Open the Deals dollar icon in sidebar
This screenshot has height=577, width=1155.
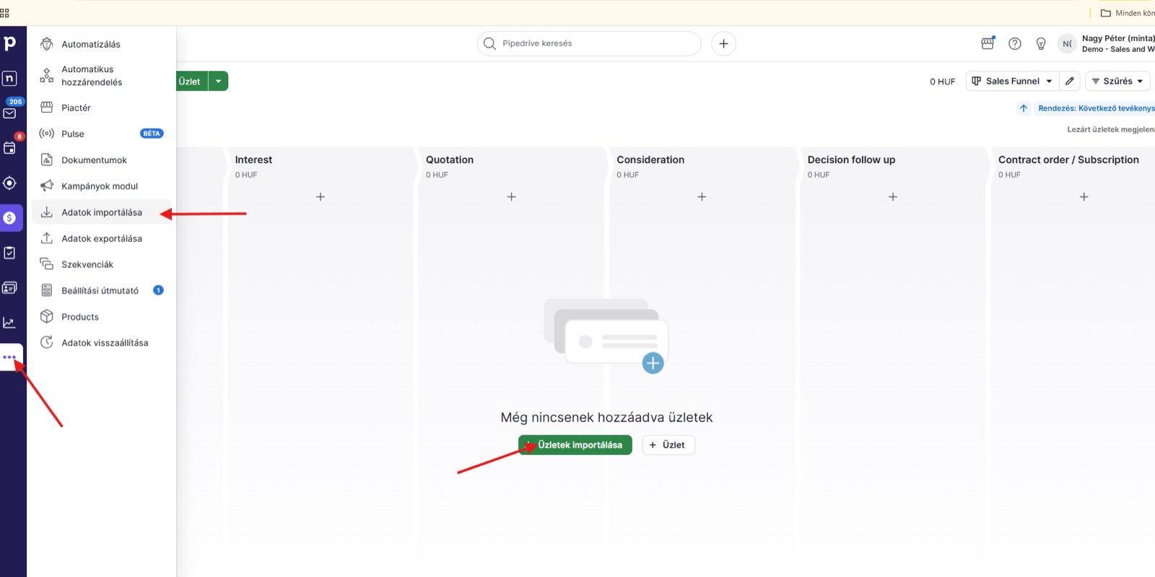[x=9, y=217]
